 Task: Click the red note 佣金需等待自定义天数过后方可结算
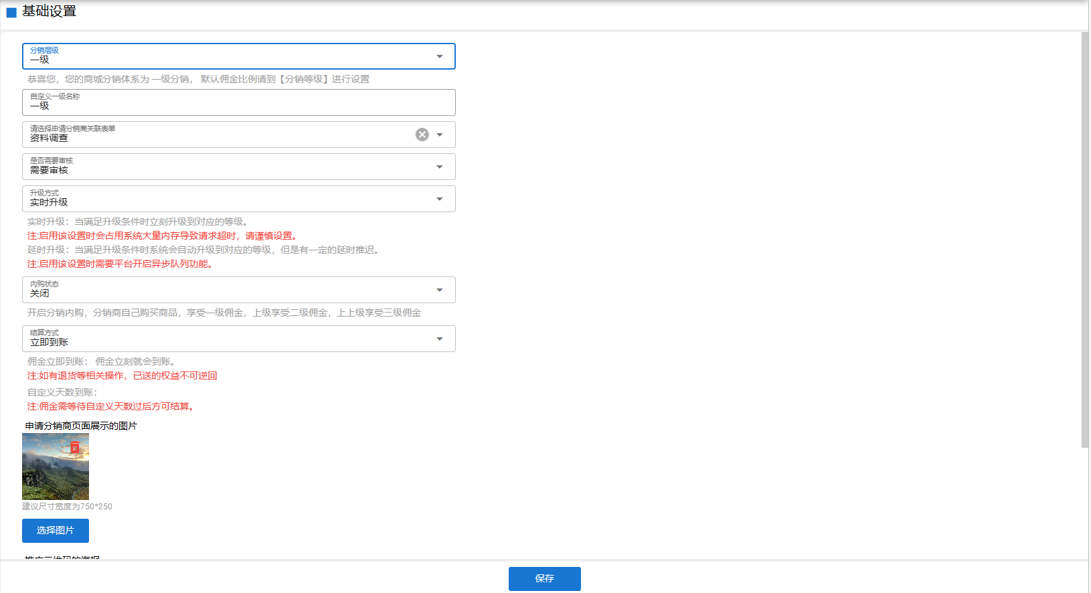112,406
